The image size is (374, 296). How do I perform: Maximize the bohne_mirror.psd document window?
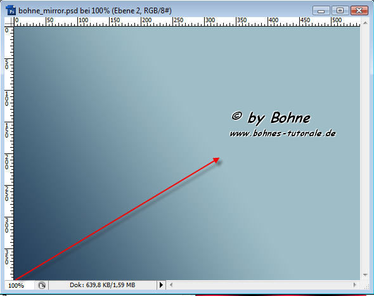click(340, 11)
